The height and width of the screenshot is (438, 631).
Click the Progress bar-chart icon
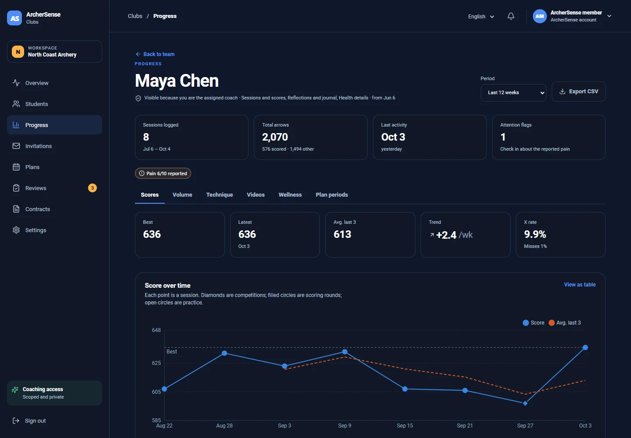[16, 125]
